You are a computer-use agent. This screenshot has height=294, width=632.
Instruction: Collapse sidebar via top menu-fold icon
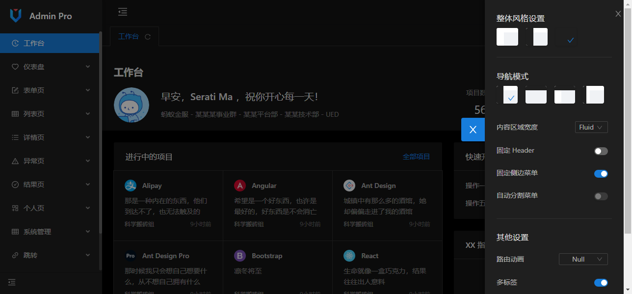pos(123,12)
